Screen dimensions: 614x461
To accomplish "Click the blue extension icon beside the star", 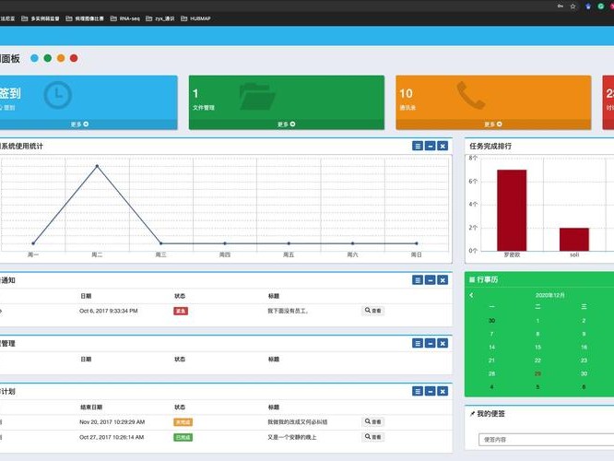I will [588, 6].
